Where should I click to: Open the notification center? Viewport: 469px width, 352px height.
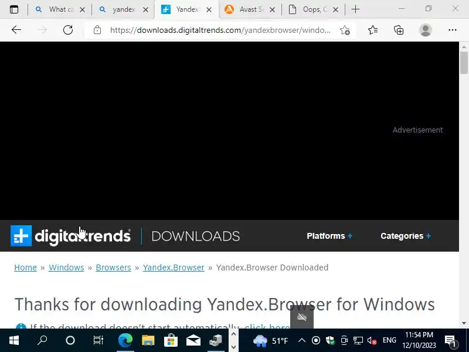tap(451, 341)
